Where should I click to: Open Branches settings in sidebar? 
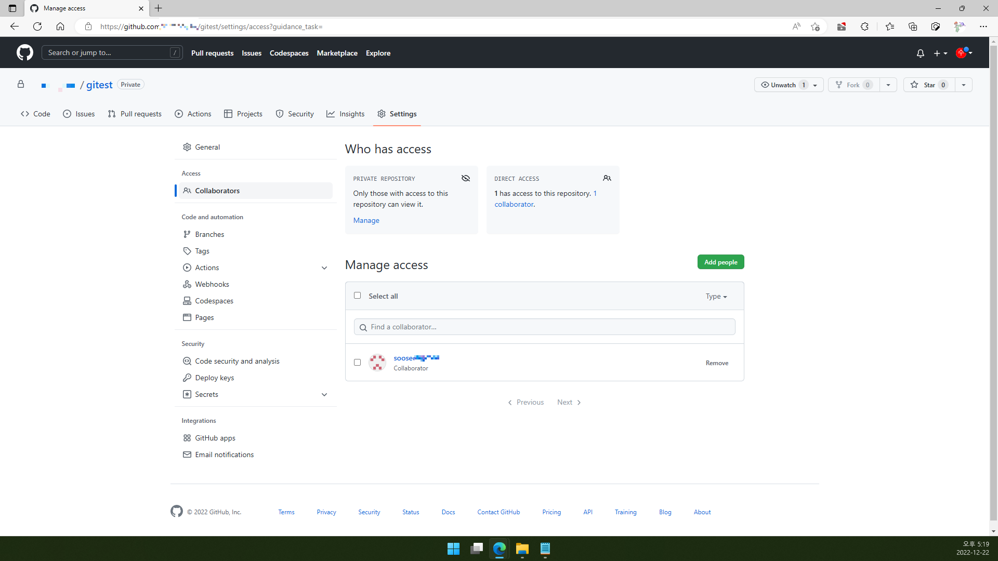(256, 234)
